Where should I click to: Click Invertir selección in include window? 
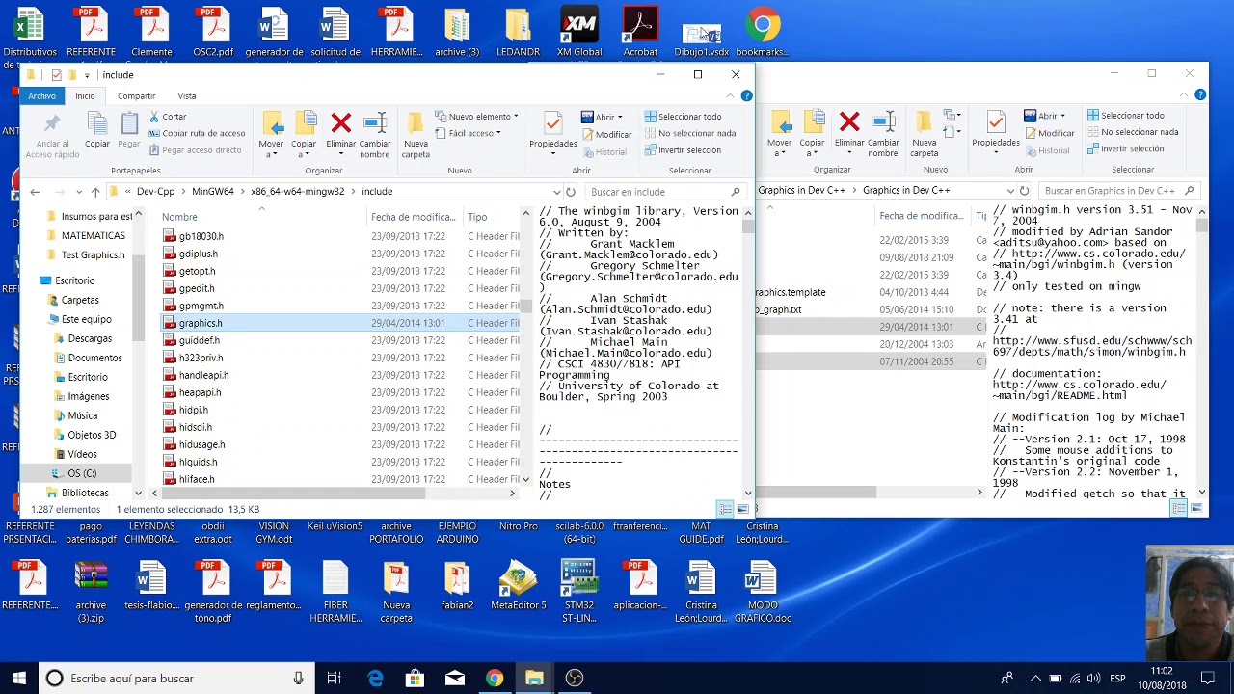tap(682, 149)
